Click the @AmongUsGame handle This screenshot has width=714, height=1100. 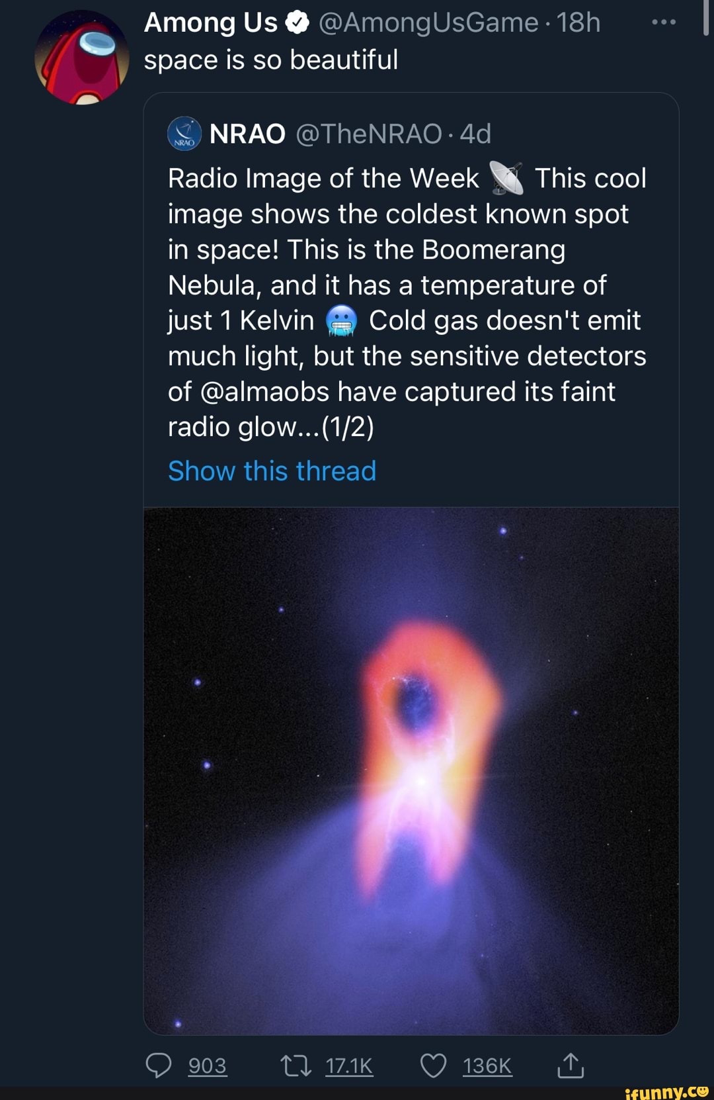428,23
